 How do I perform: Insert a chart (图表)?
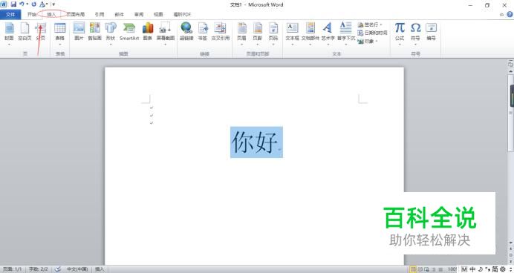click(x=148, y=32)
